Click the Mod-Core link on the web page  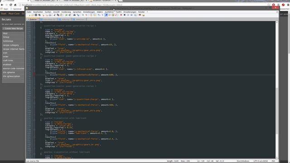pyautogui.click(x=14, y=14)
